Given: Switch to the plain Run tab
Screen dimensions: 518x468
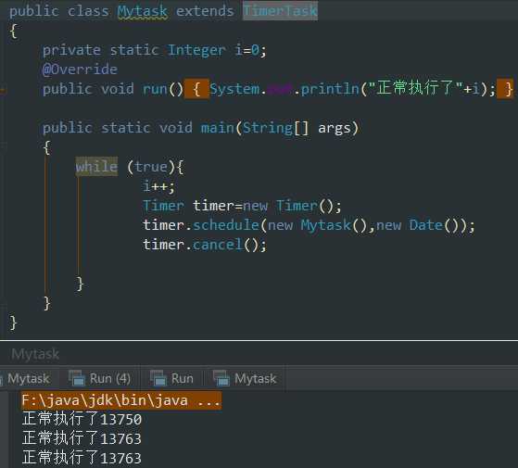Looking at the screenshot, I should [x=171, y=378].
